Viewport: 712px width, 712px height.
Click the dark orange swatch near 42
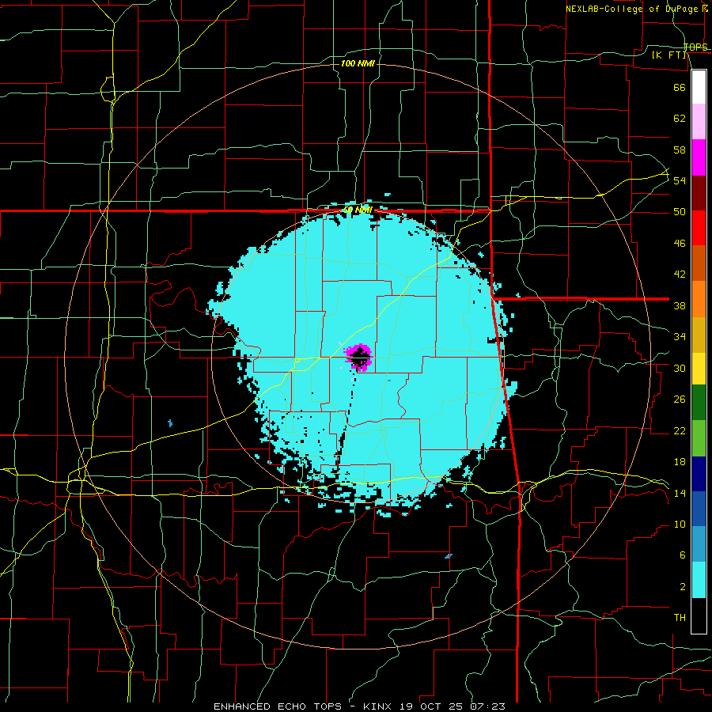[x=699, y=263]
